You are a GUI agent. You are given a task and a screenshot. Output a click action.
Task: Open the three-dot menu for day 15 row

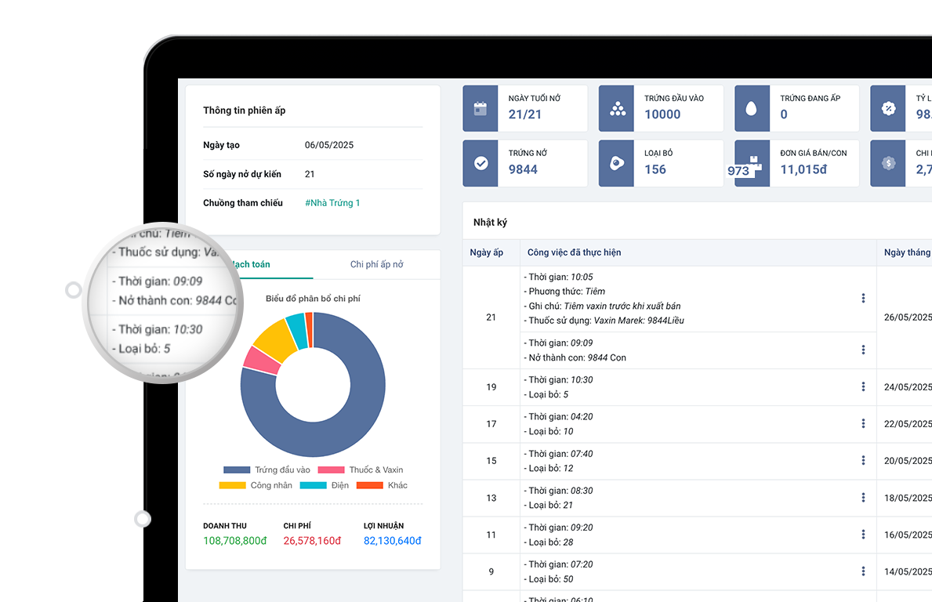click(x=863, y=461)
